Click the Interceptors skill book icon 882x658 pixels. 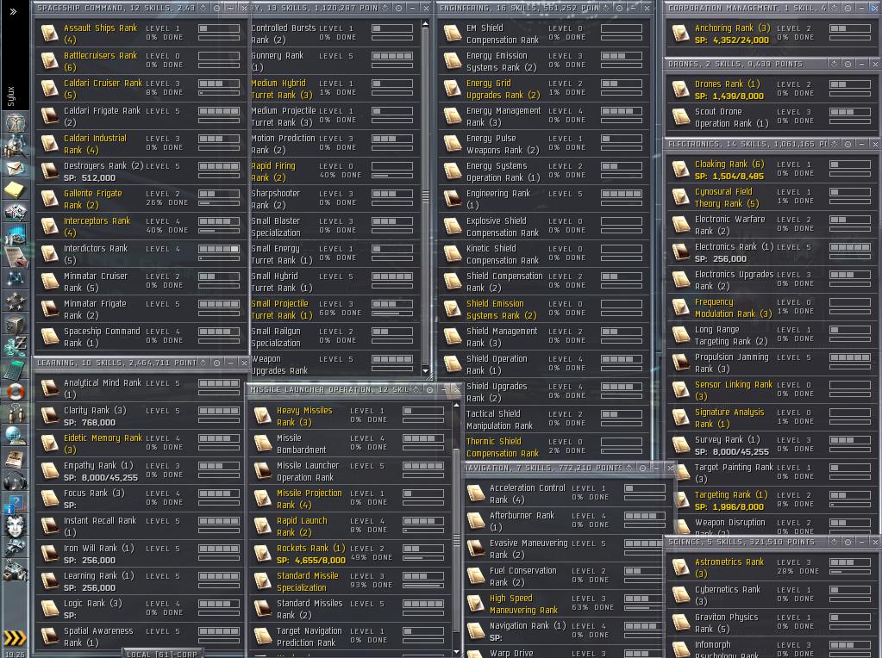pyautogui.click(x=49, y=226)
